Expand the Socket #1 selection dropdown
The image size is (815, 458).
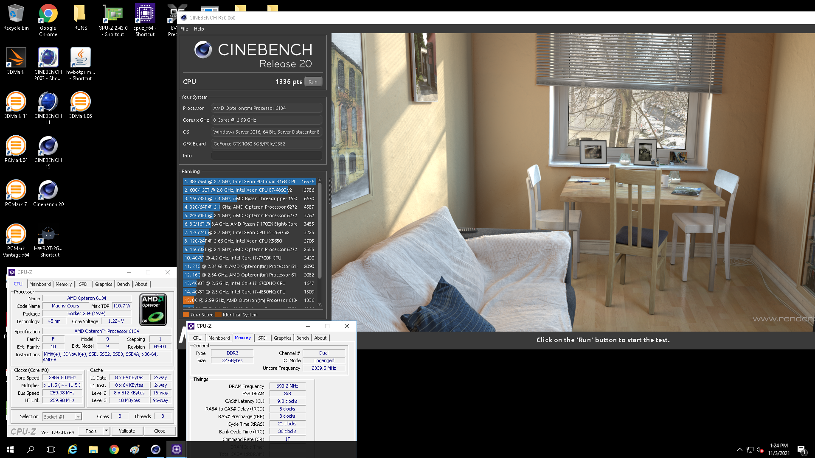tap(78, 417)
